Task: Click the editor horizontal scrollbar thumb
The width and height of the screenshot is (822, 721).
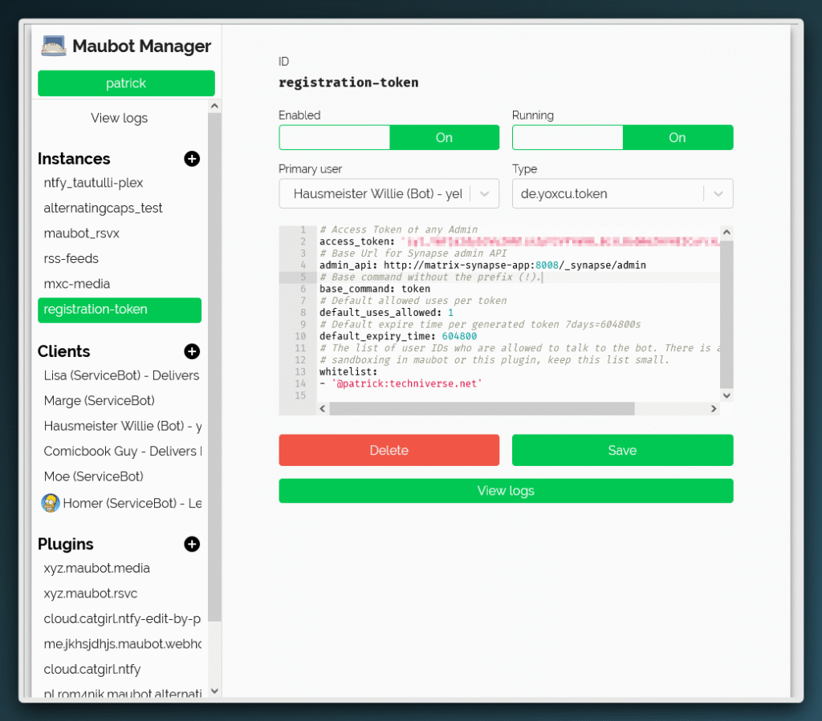Action: pyautogui.click(x=482, y=409)
